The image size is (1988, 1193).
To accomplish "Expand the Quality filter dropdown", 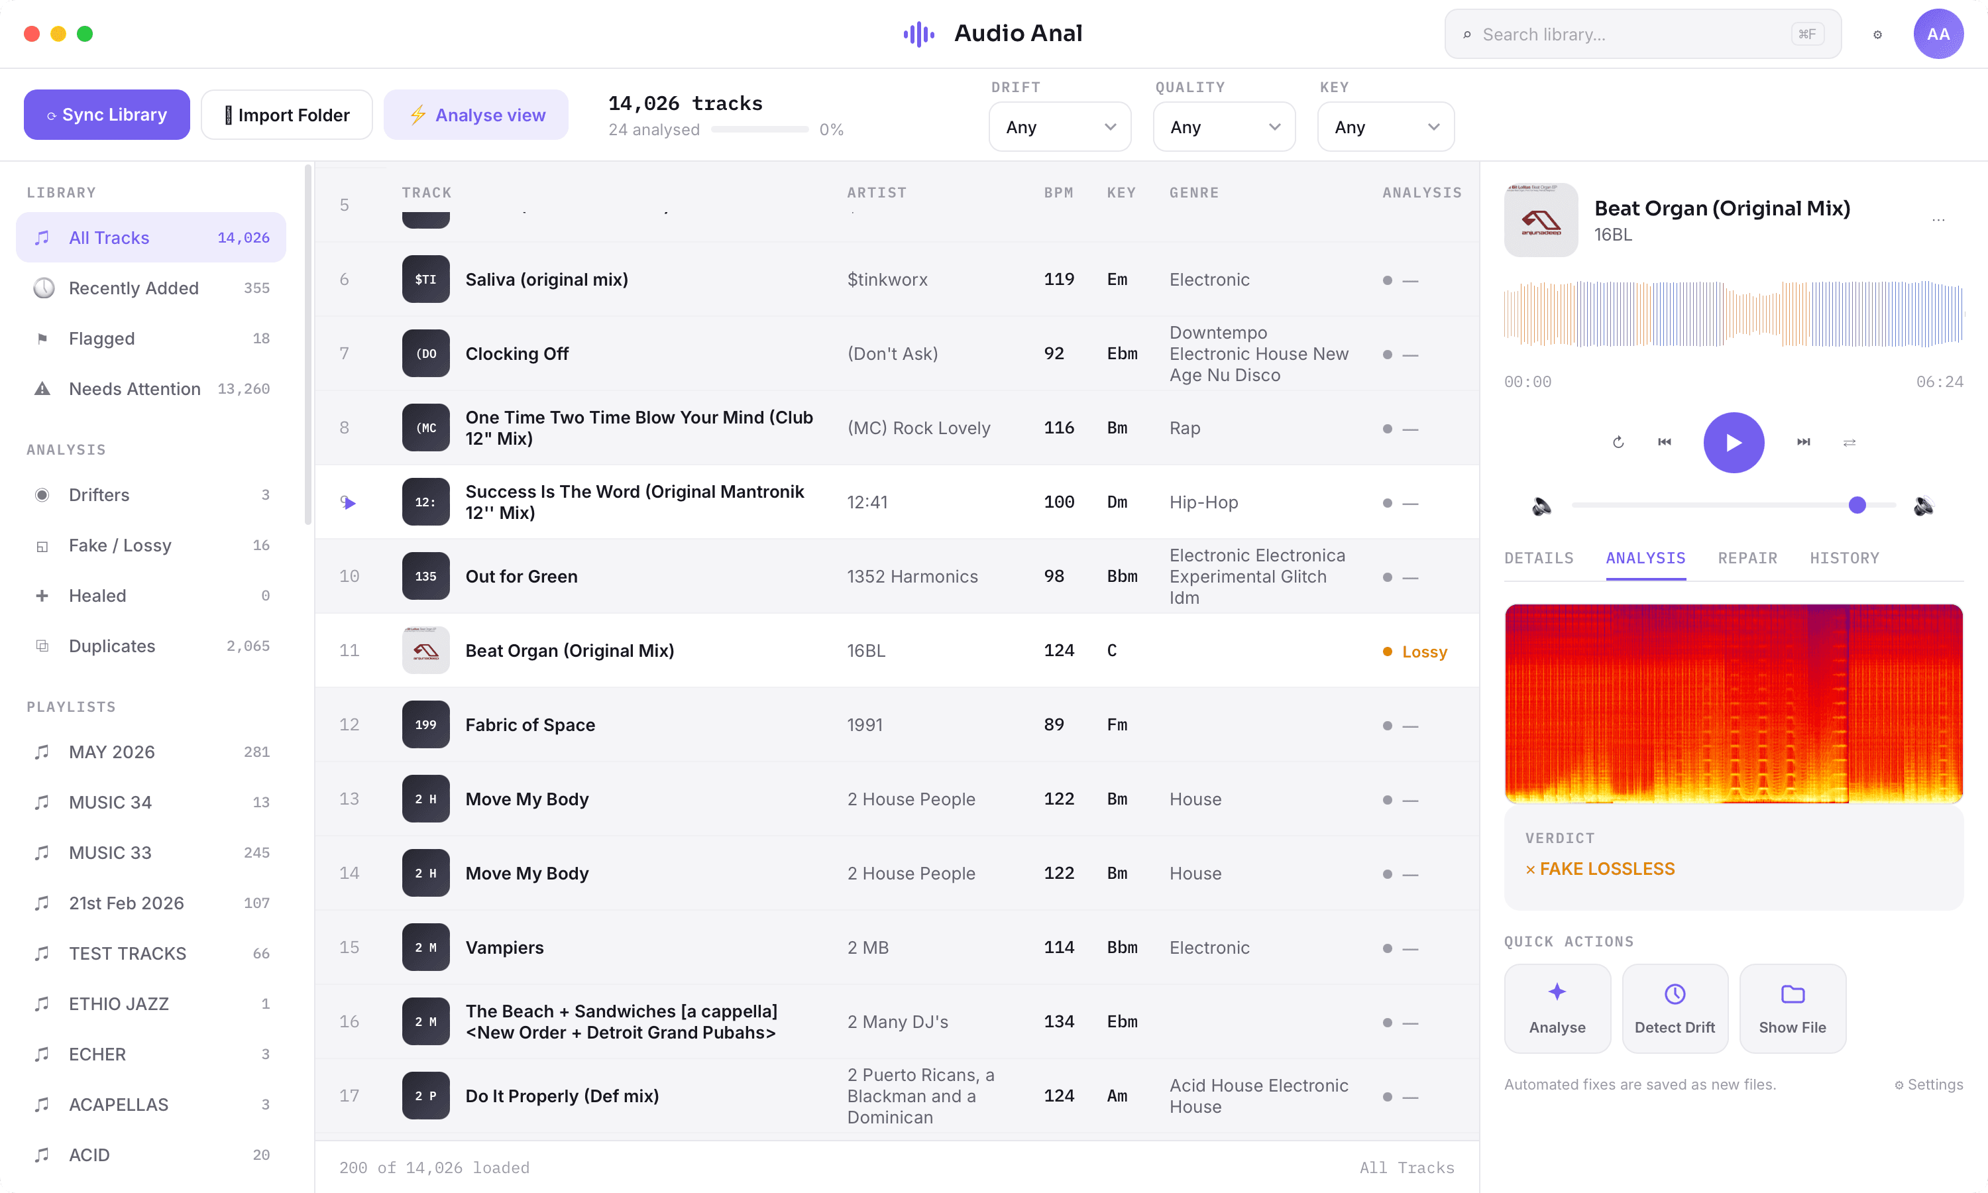I will 1224,127.
